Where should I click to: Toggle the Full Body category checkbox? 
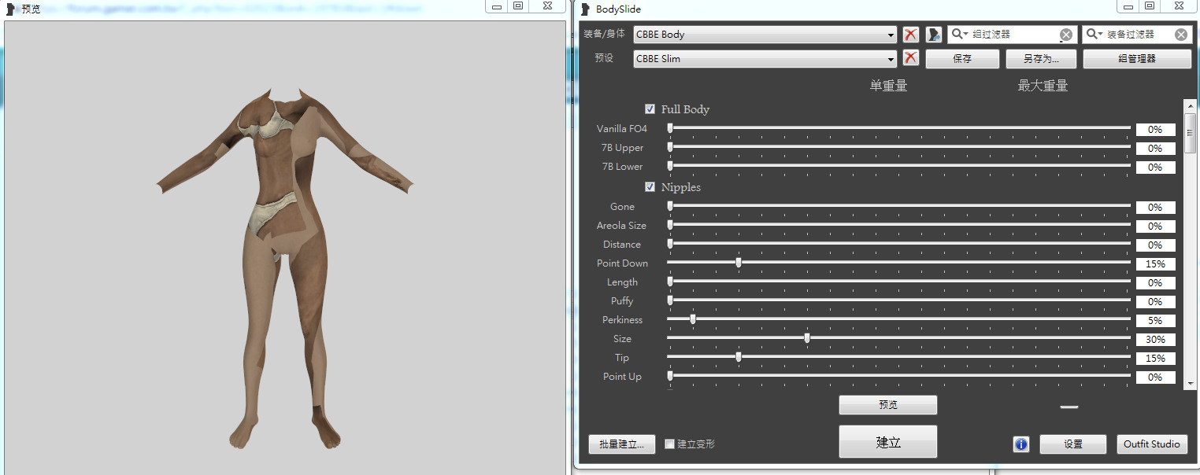coord(650,109)
